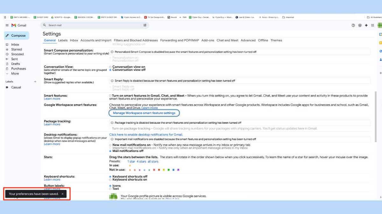Open the Gemini sparkle icon
This screenshot has height=214, width=382.
click(x=366, y=25)
